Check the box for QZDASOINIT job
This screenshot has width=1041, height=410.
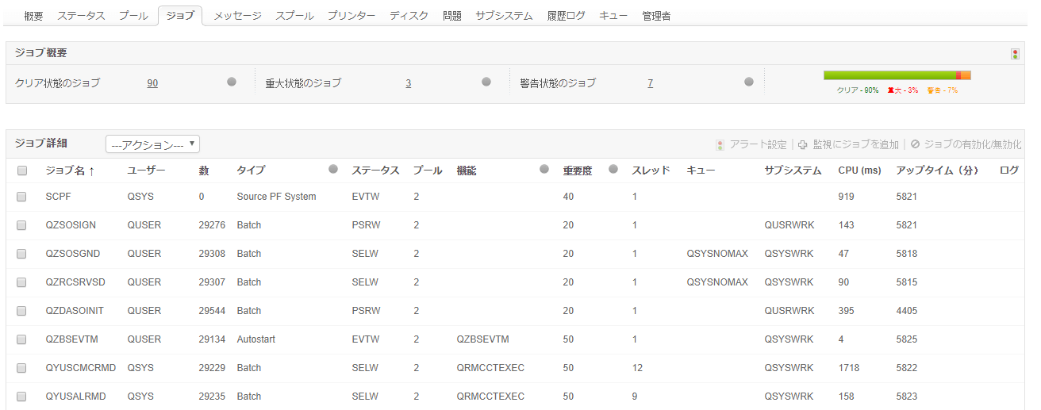click(x=22, y=311)
